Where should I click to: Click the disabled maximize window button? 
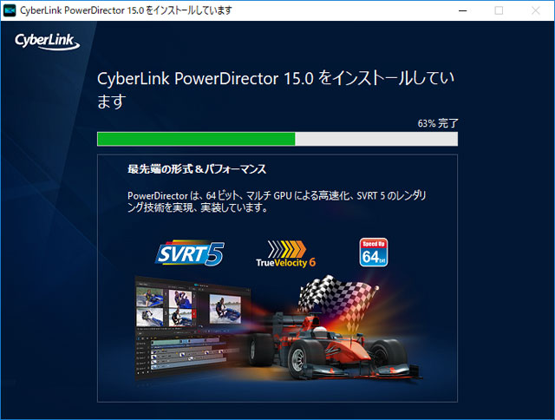pyautogui.click(x=499, y=10)
